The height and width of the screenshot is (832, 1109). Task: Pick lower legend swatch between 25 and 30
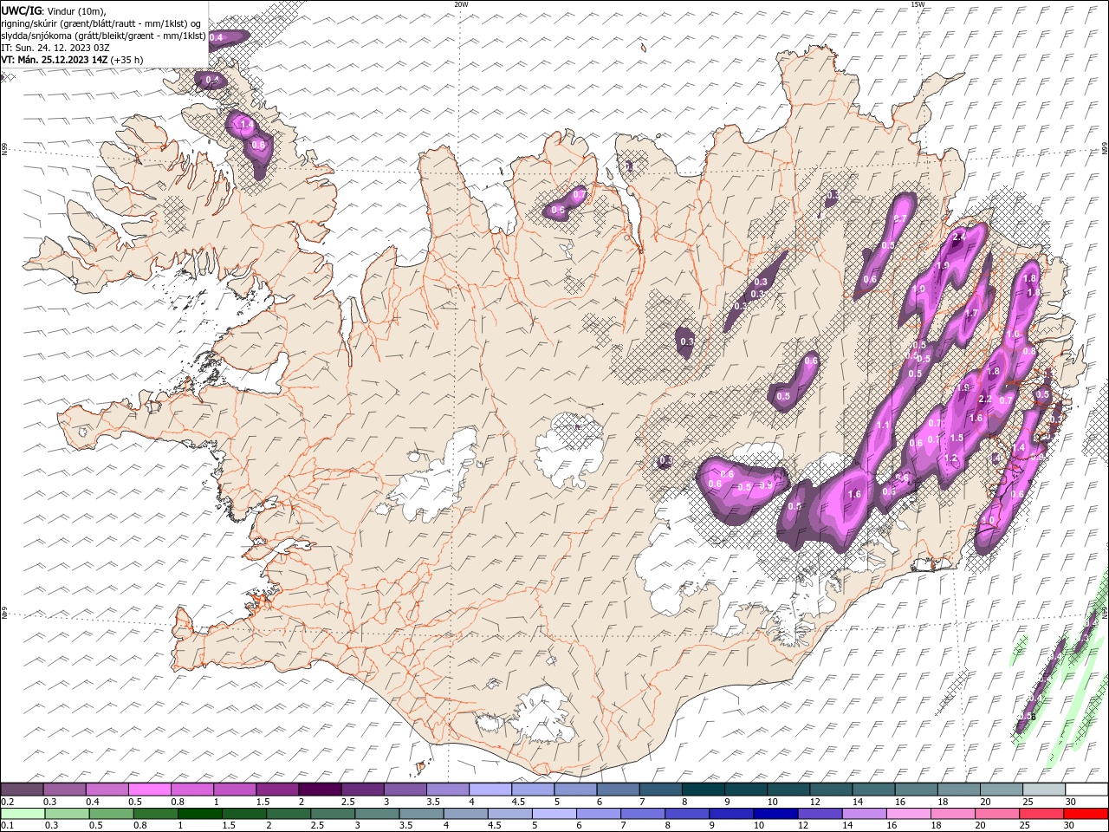pos(1041,814)
